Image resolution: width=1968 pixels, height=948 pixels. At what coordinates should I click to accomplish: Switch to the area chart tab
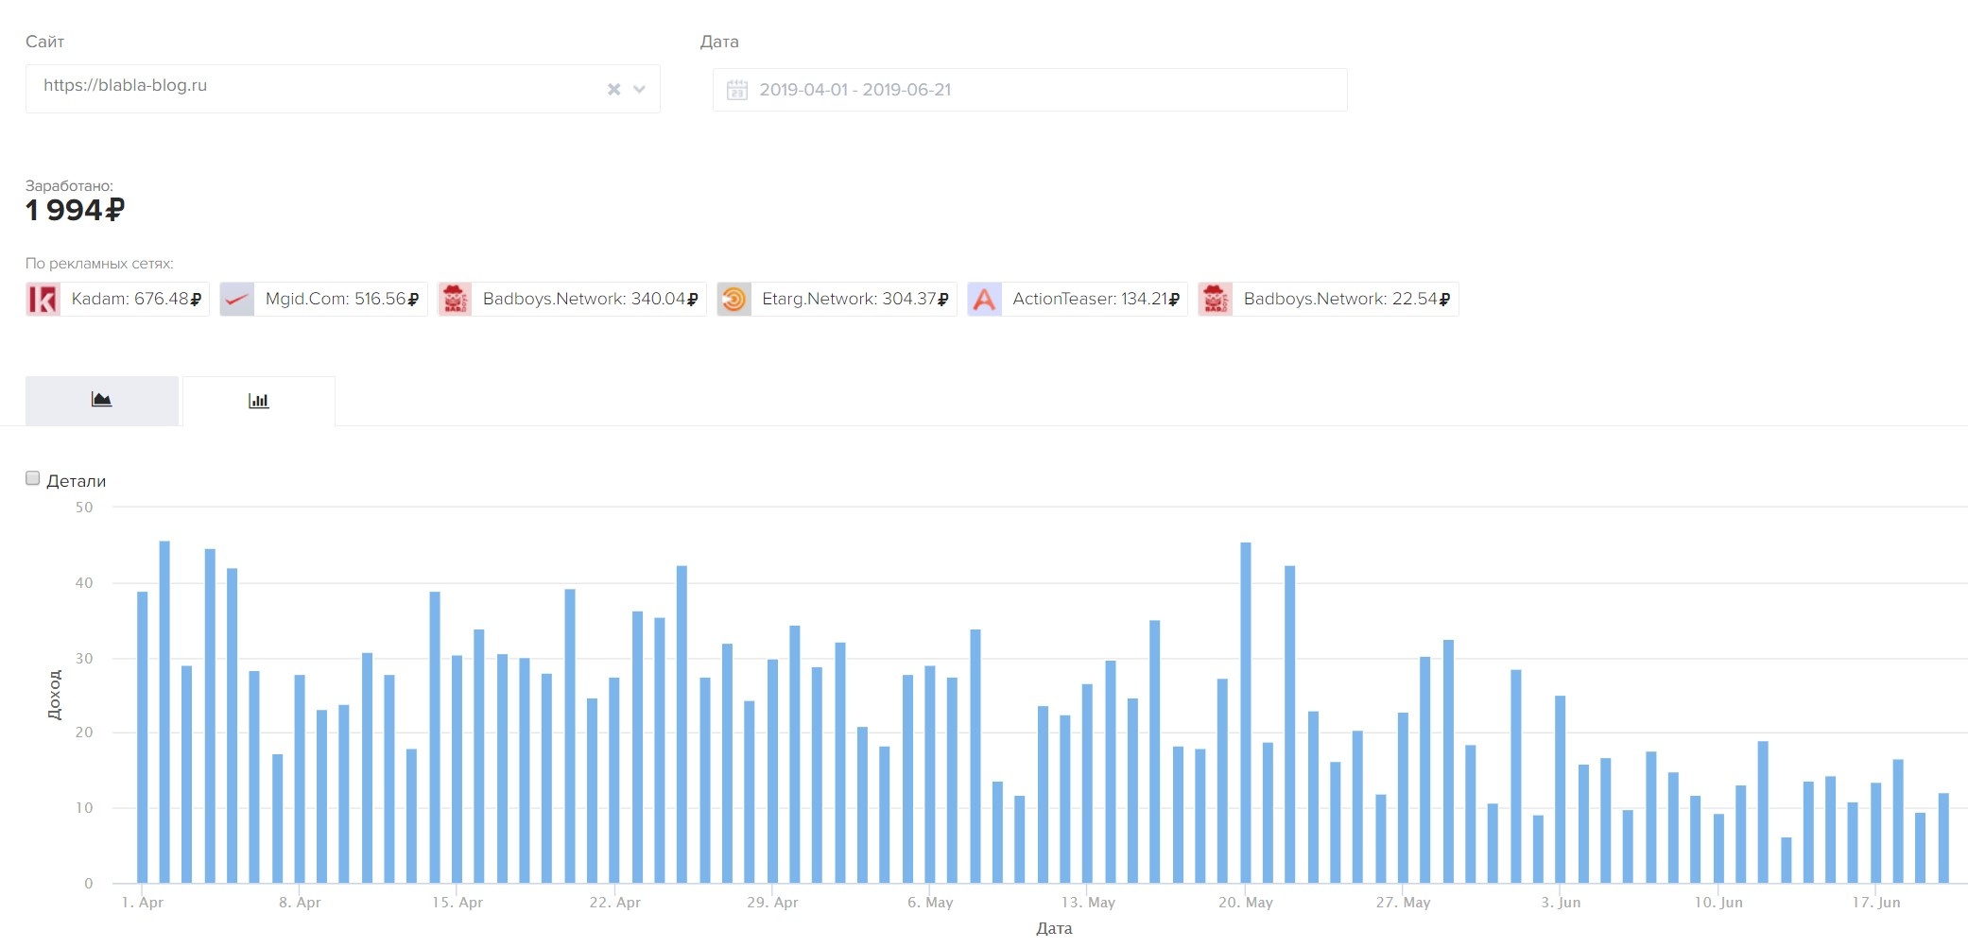tap(102, 401)
